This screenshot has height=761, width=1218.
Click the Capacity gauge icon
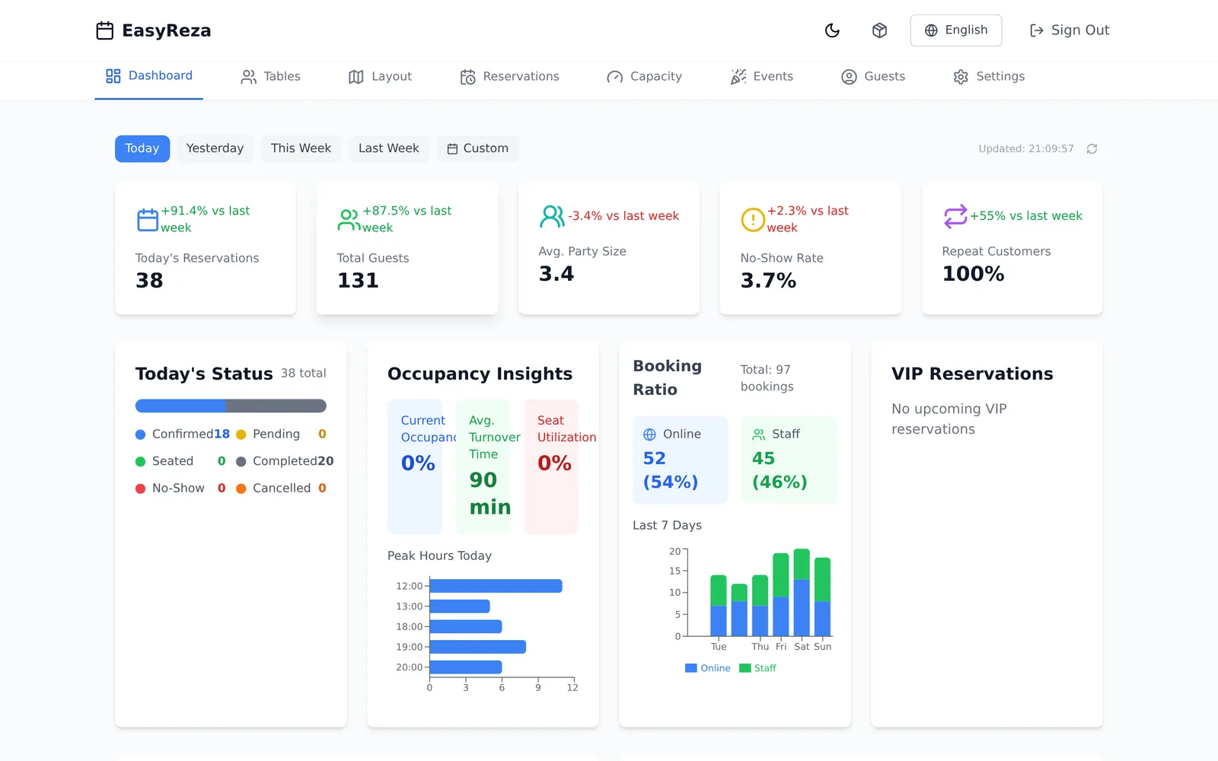[615, 77]
